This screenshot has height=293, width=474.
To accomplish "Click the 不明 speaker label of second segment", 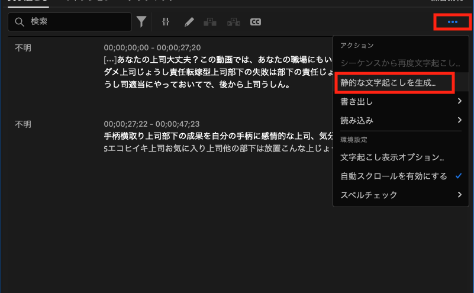I will point(23,124).
